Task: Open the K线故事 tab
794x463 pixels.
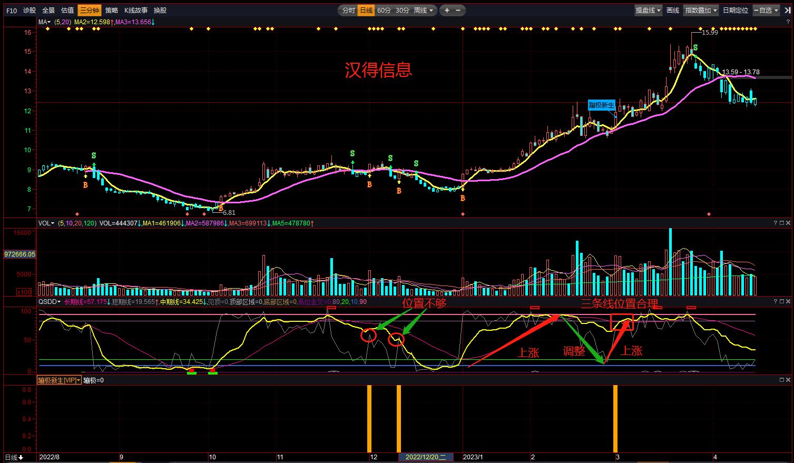Action: [136, 11]
